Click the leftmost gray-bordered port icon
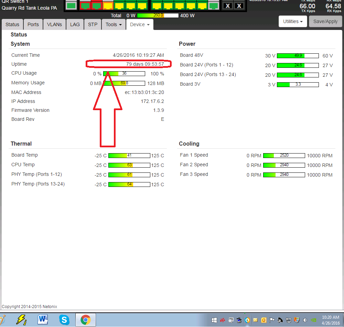The width and height of the screenshot is (344, 327). click(x=71, y=6)
